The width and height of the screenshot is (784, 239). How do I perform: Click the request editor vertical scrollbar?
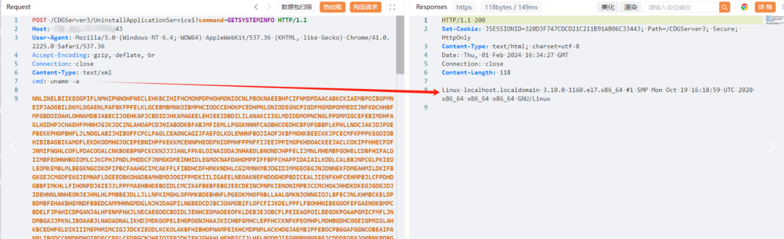pos(400,45)
